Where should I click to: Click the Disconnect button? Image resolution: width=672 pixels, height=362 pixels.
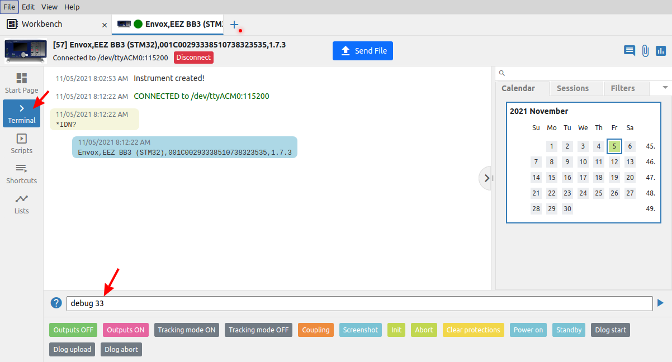click(193, 58)
